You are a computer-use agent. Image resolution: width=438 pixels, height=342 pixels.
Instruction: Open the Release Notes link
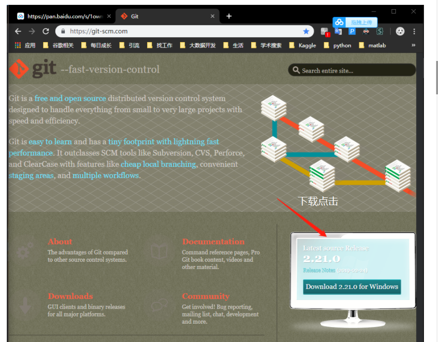click(319, 270)
